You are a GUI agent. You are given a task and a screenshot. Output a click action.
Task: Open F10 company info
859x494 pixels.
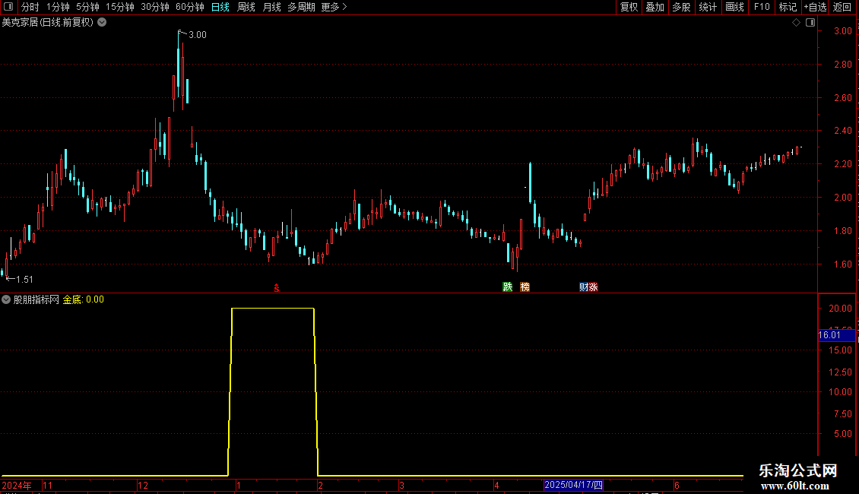click(x=762, y=7)
